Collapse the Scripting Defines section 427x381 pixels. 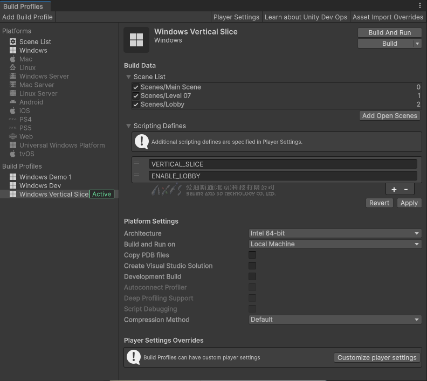[128, 126]
